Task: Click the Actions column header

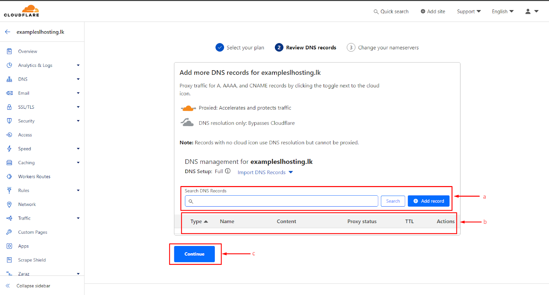Action: [445, 221]
